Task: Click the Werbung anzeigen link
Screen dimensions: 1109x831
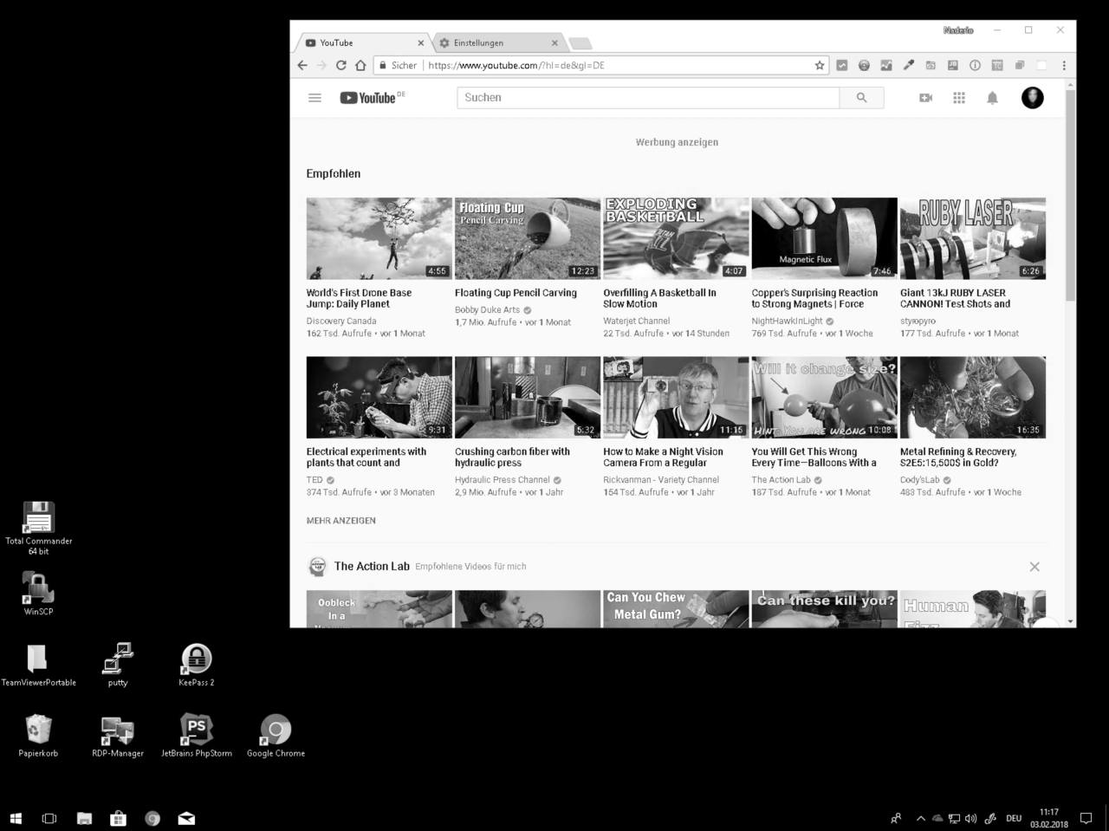Action: coord(677,142)
